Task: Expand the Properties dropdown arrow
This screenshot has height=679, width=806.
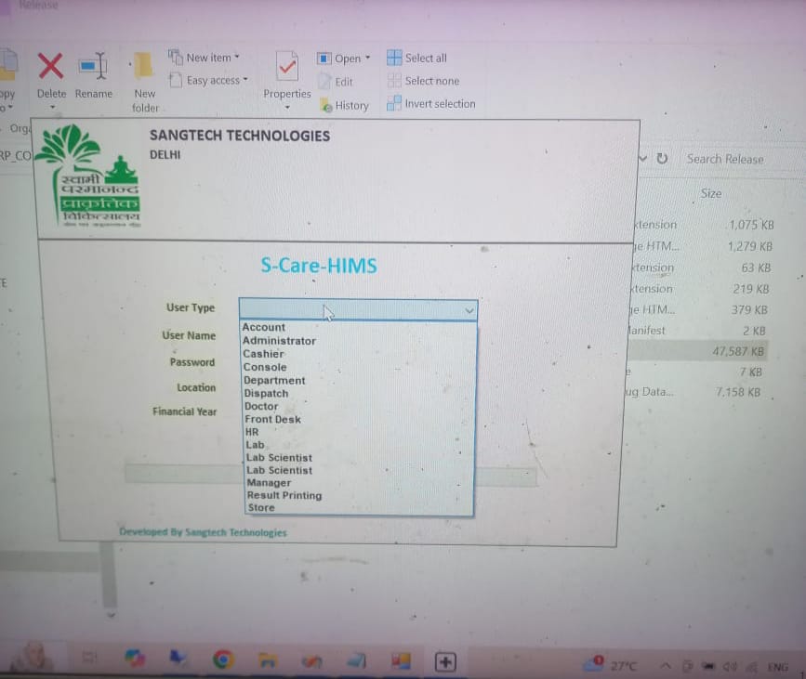Action: pyautogui.click(x=287, y=108)
